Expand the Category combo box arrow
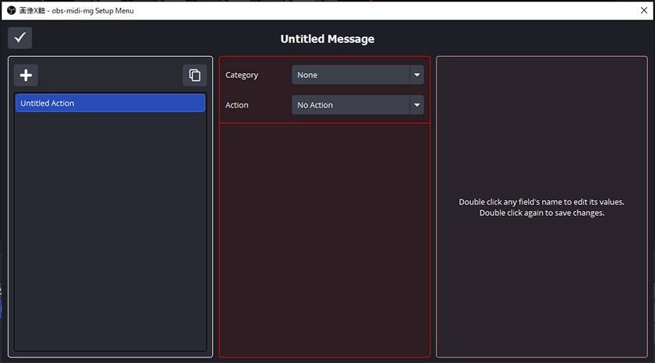Screen dimensions: 655x363 tap(417, 75)
